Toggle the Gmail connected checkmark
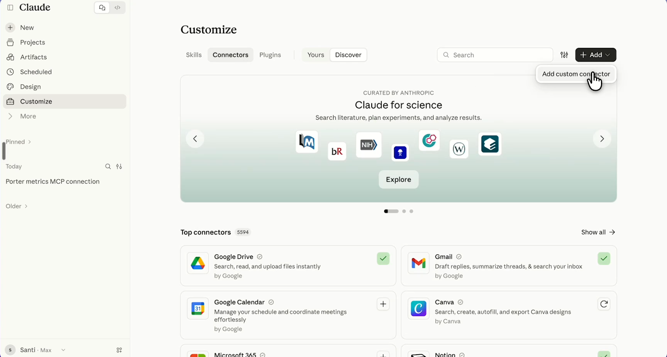667x357 pixels. (x=604, y=258)
